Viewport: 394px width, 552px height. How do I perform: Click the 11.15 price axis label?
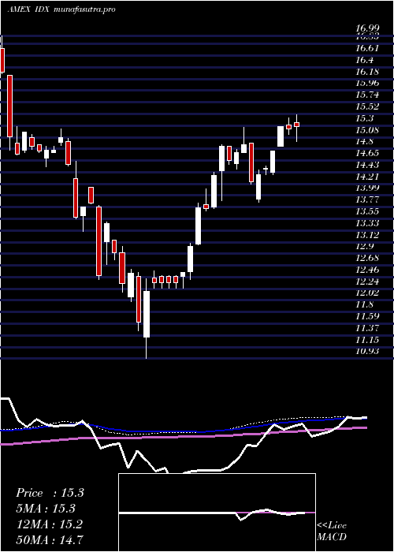point(367,339)
